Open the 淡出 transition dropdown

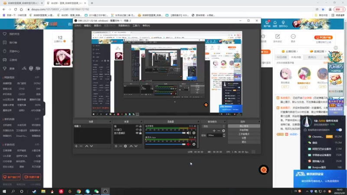point(213,126)
